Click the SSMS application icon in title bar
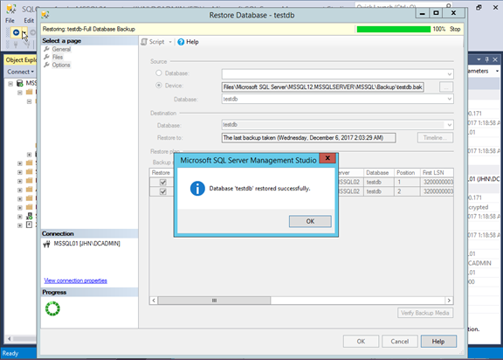The width and height of the screenshot is (503, 360). [11, 9]
